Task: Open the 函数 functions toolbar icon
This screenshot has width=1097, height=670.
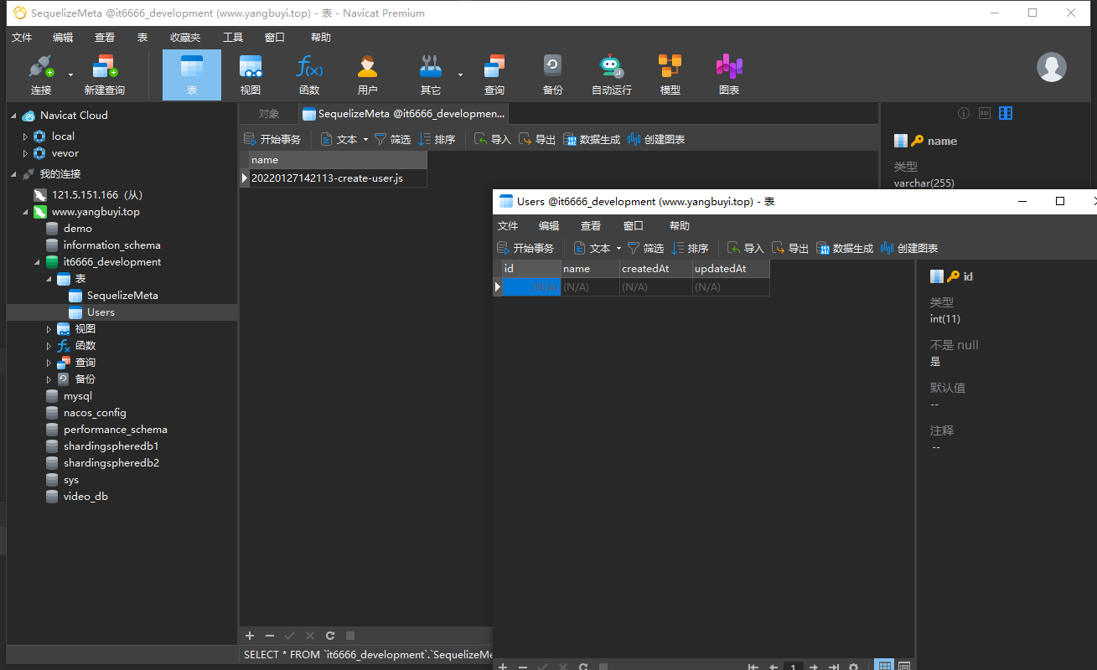Action: point(309,75)
